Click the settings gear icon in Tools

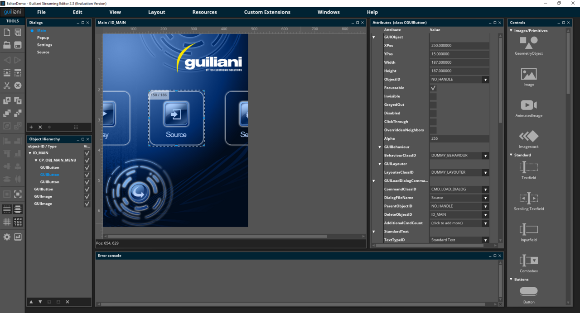[7, 237]
